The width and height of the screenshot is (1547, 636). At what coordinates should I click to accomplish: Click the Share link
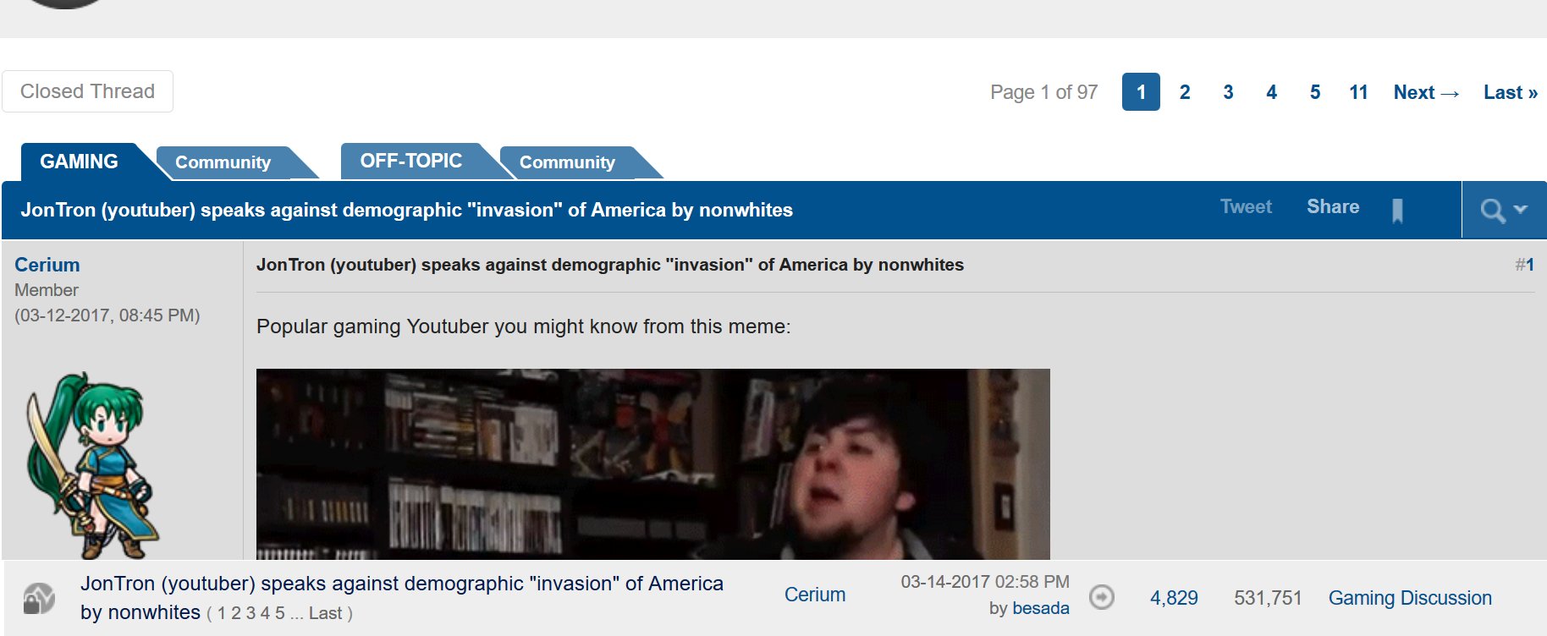tap(1333, 207)
